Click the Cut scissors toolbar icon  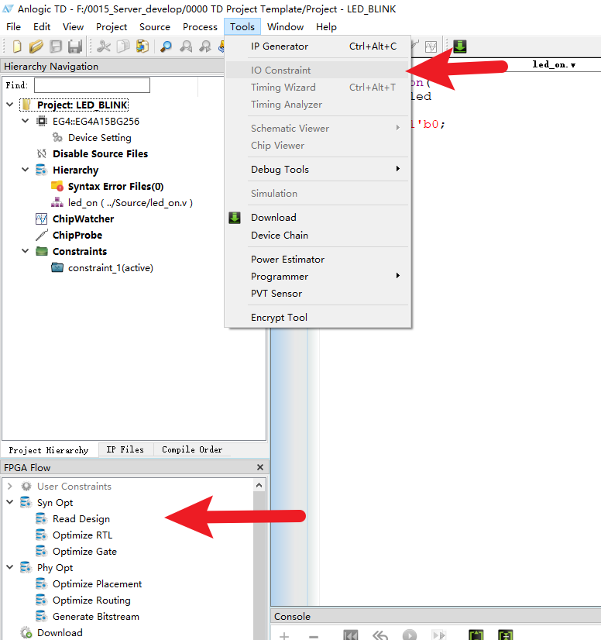[104, 46]
